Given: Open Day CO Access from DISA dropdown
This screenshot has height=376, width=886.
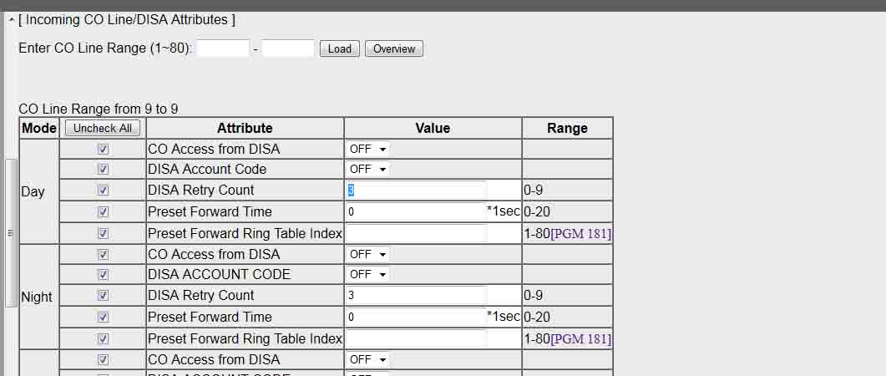Looking at the screenshot, I should [x=368, y=149].
